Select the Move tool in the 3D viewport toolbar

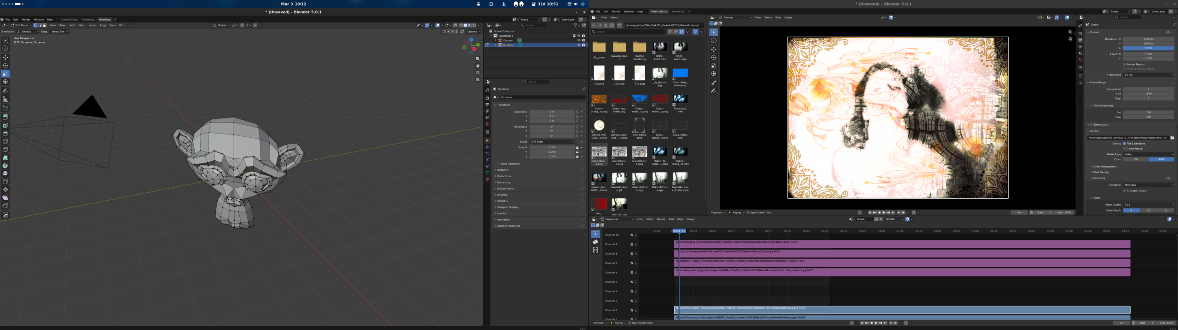click(6, 57)
